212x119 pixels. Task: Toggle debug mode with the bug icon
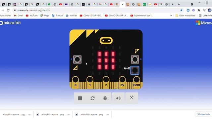(105, 99)
